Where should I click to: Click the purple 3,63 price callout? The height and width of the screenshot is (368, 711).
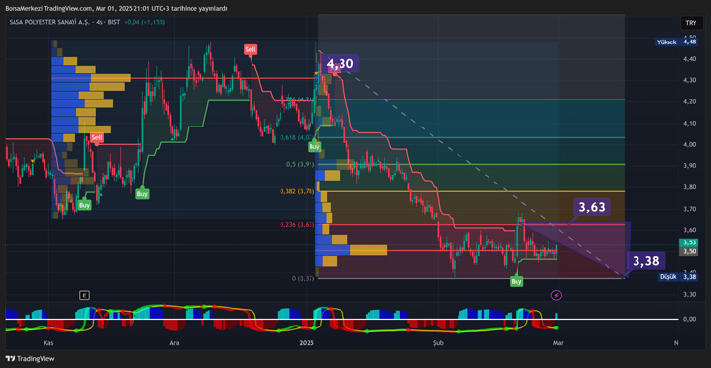[592, 207]
